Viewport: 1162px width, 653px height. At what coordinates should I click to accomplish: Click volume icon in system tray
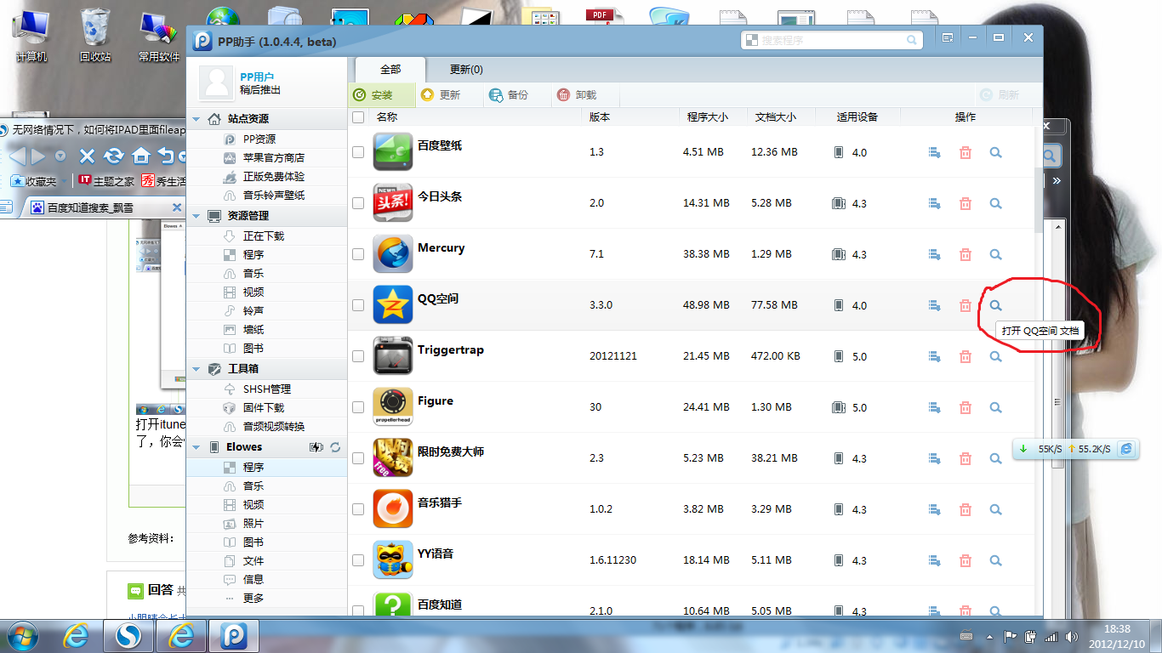click(1071, 636)
